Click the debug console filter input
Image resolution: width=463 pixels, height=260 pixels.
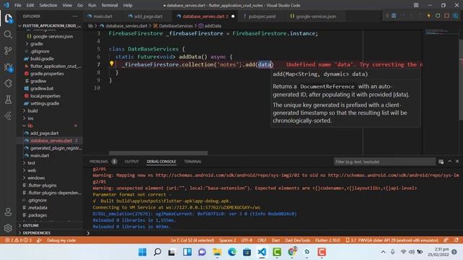[x=384, y=162]
